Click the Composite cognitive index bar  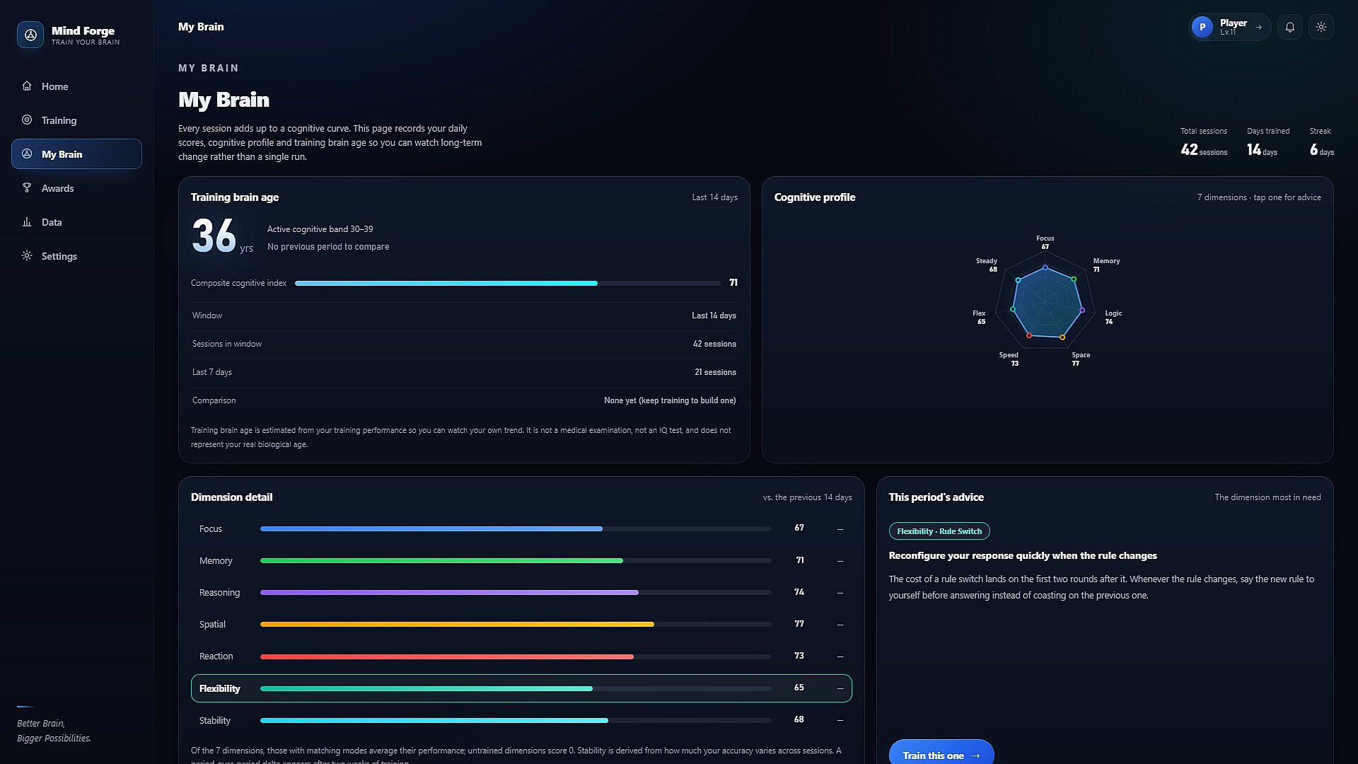pyautogui.click(x=507, y=283)
